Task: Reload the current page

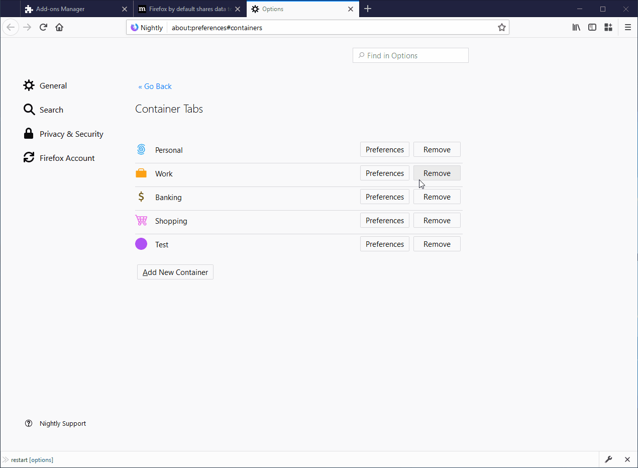Action: tap(43, 27)
